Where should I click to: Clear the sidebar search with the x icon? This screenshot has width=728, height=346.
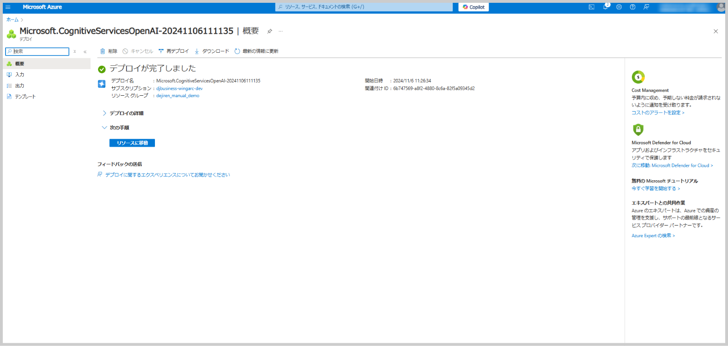pyautogui.click(x=75, y=51)
